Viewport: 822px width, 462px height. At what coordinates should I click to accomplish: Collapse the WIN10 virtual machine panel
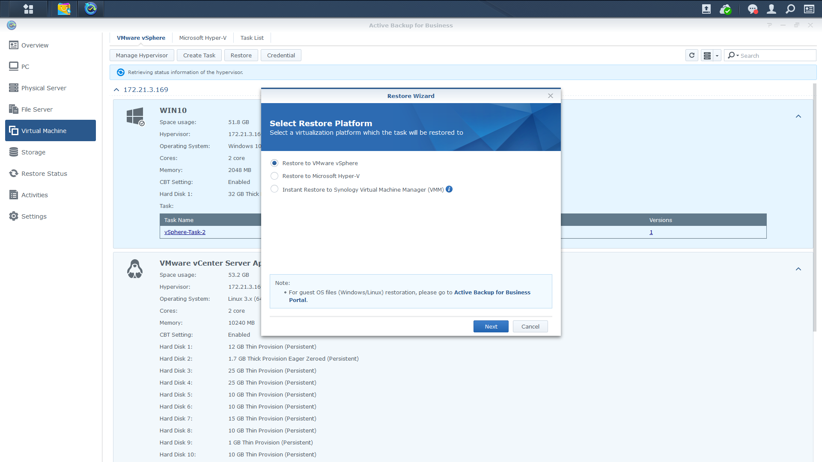click(x=798, y=116)
